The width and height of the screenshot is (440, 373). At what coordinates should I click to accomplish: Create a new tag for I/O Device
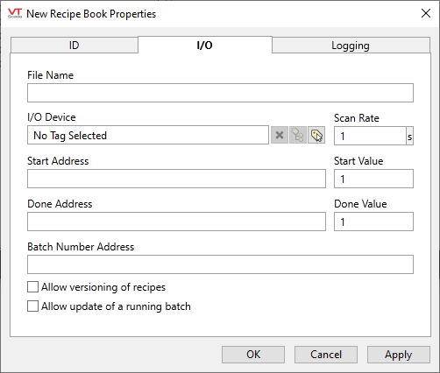(316, 135)
